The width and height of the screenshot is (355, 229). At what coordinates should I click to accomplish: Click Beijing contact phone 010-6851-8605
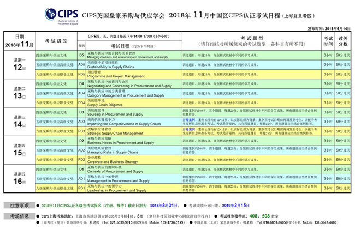[276, 222]
